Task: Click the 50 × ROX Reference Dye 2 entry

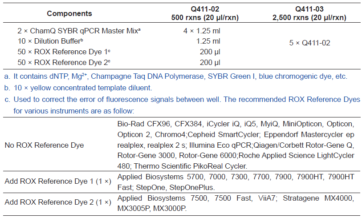Action: click(x=64, y=62)
